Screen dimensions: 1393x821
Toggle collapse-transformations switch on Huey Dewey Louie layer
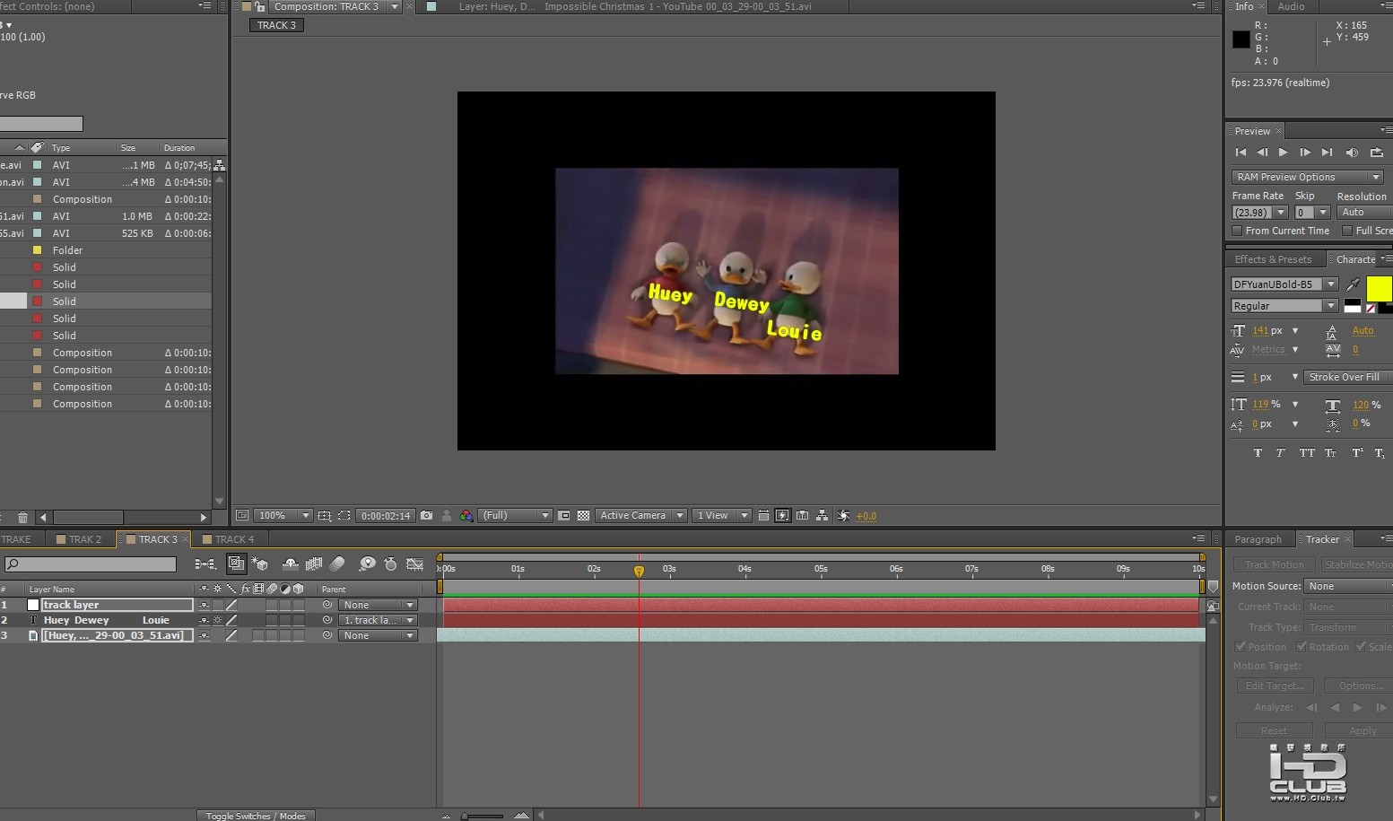coord(217,620)
